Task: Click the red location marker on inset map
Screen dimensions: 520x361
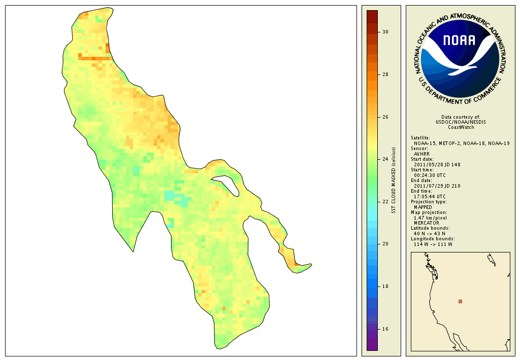Action: coord(460,301)
